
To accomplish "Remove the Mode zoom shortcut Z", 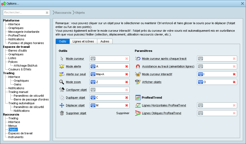I will 126,82.
